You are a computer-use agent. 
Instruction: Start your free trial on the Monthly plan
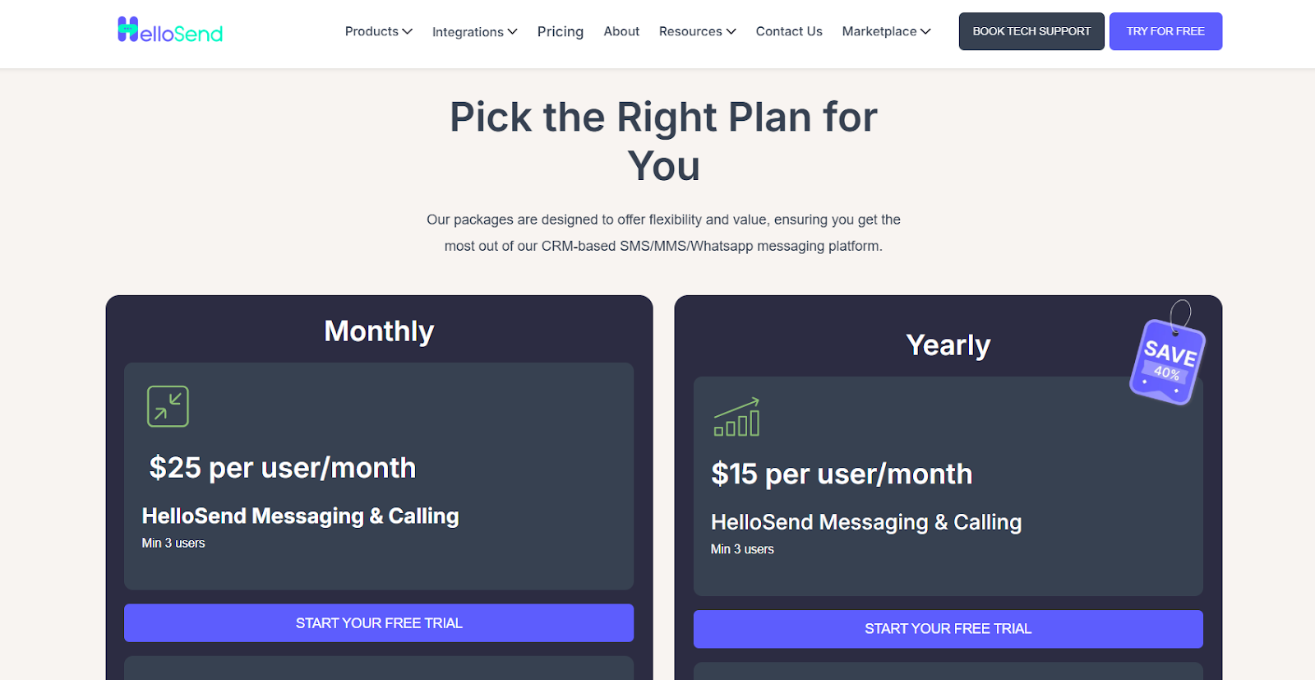click(378, 622)
